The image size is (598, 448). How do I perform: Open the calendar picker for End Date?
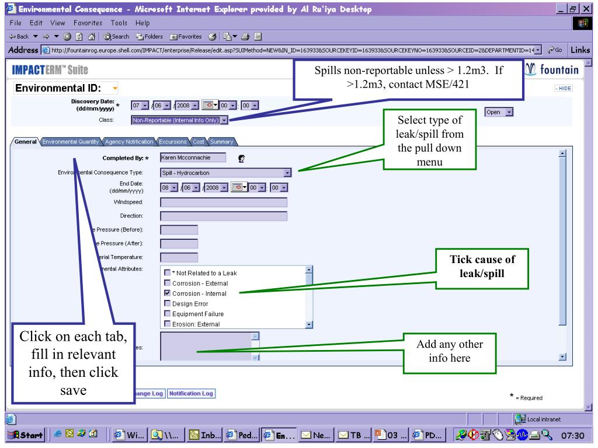(x=239, y=187)
